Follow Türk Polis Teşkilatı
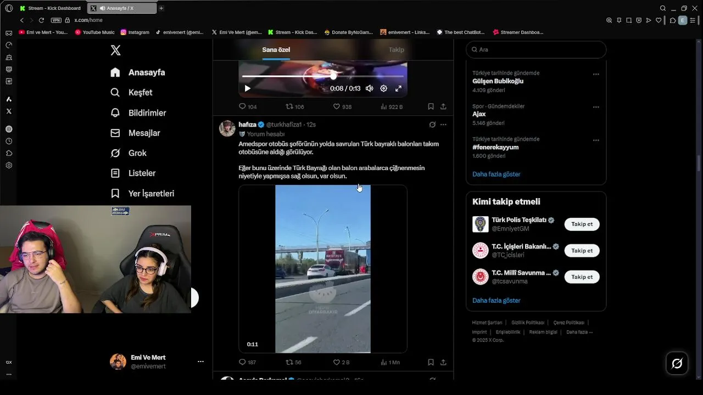The width and height of the screenshot is (703, 395). (x=582, y=224)
